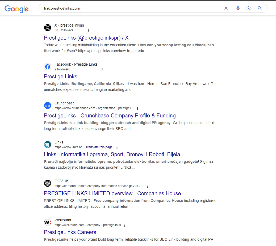The height and width of the screenshot is (246, 276).
Task: Open the Prestige Links Facebook page result
Action: (x=61, y=77)
